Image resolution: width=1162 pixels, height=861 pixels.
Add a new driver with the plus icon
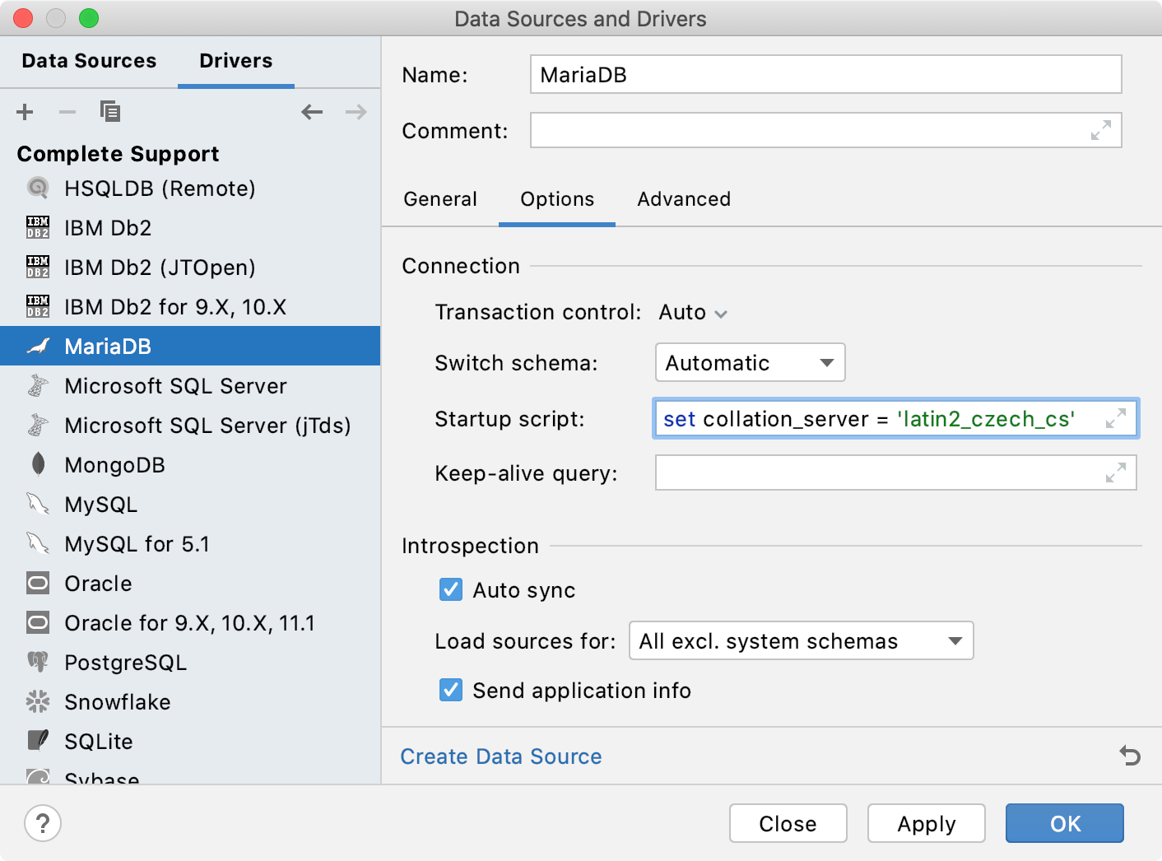(25, 112)
